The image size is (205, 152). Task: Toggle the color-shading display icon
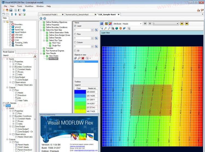(x=110, y=24)
